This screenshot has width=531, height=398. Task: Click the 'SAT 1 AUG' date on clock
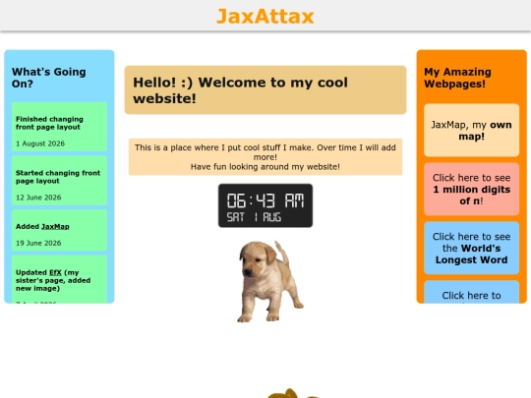point(254,217)
